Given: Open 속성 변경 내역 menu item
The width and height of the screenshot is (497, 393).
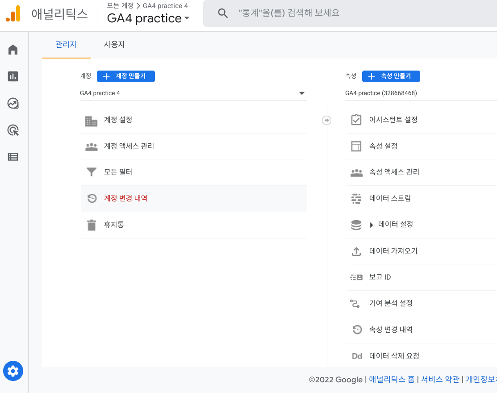Looking at the screenshot, I should coord(422,330).
